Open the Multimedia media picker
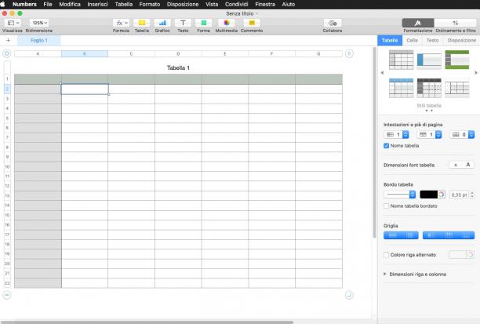The height and width of the screenshot is (324, 480). pyautogui.click(x=227, y=23)
